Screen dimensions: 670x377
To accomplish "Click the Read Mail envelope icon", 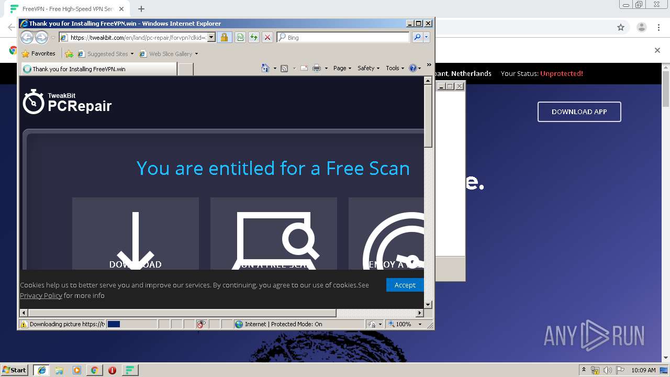I will pos(304,68).
